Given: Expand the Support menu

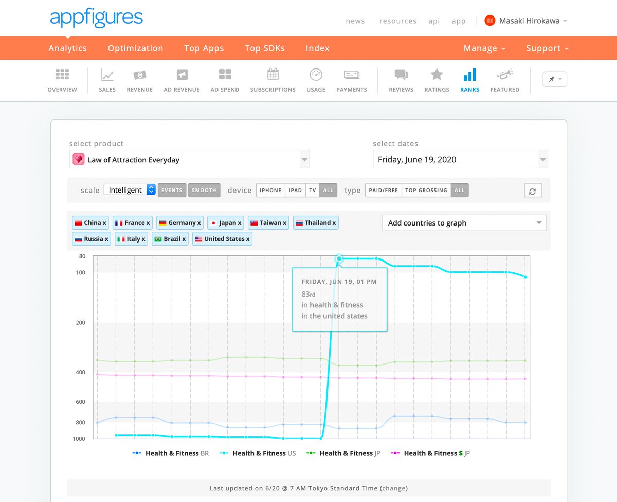Looking at the screenshot, I should [547, 48].
